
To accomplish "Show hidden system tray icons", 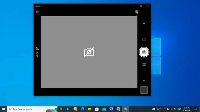I will [x=164, y=109].
